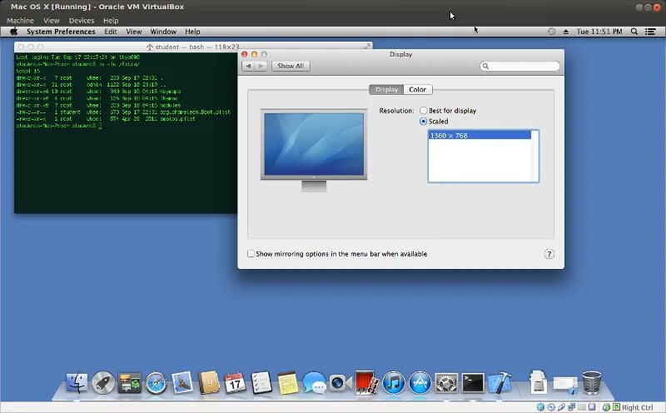Open Mail stamp icon in Dock
Viewport: 666px width, 413px height.
coord(182,383)
